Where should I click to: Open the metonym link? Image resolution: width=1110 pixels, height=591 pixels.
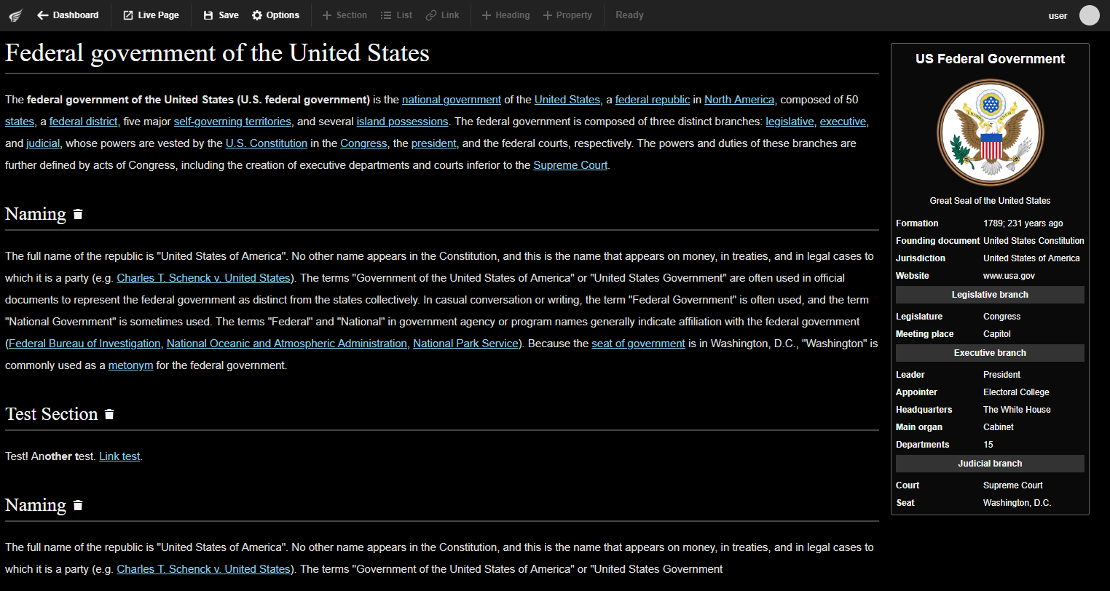point(130,365)
